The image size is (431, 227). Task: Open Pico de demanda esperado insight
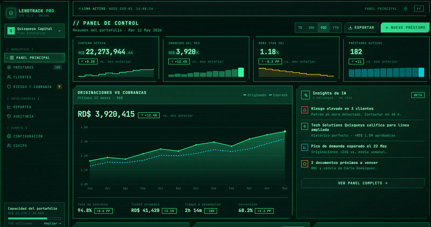click(x=363, y=149)
